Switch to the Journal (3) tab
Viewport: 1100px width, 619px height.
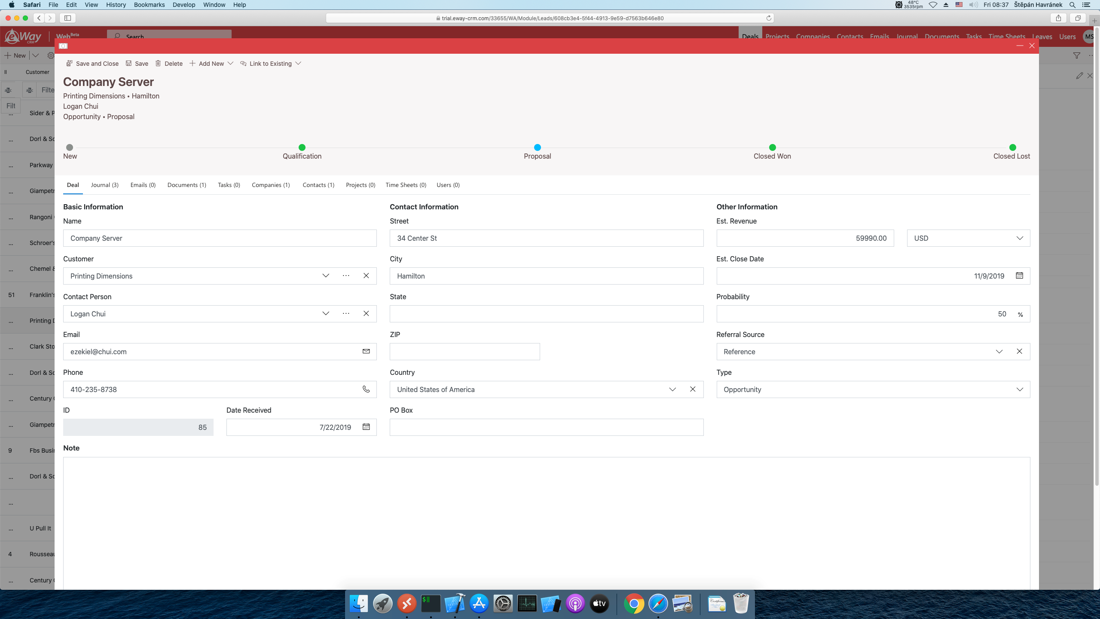[x=104, y=185]
